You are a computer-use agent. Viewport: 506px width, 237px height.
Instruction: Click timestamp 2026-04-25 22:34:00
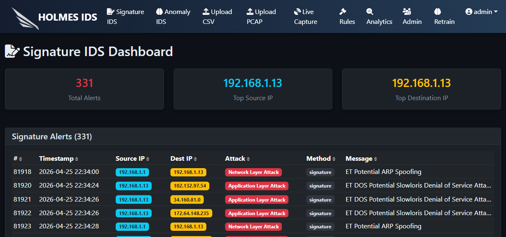[x=69, y=172]
